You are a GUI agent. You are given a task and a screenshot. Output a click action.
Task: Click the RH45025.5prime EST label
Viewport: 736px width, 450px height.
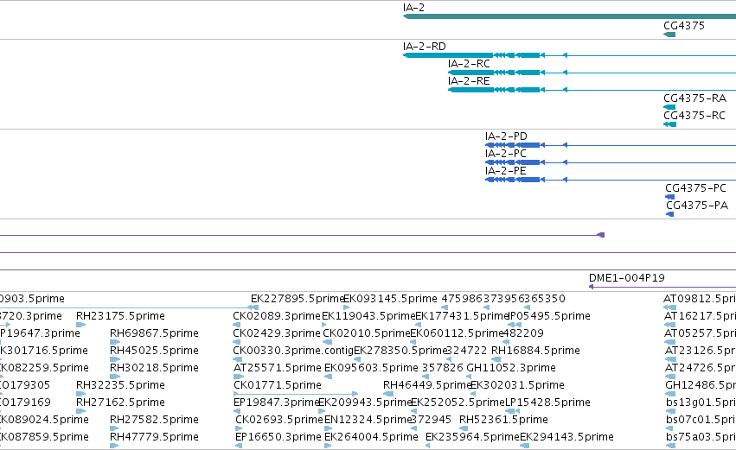click(155, 351)
